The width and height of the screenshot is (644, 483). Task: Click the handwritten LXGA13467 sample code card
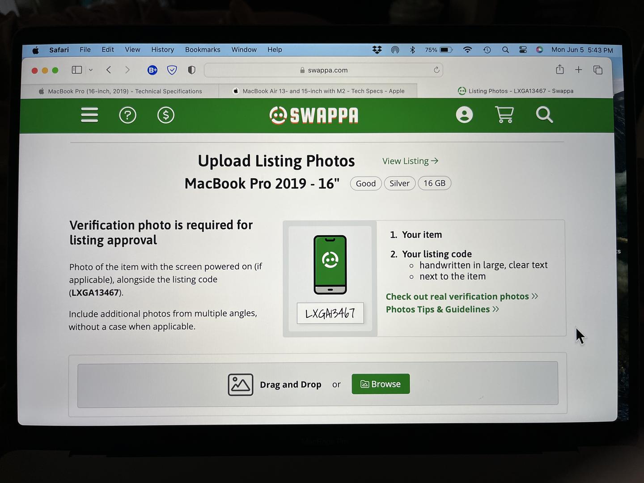click(x=330, y=313)
